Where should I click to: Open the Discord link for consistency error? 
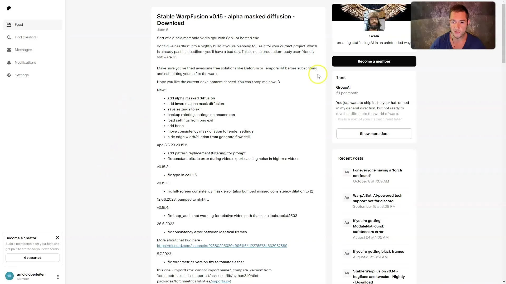[222, 246]
